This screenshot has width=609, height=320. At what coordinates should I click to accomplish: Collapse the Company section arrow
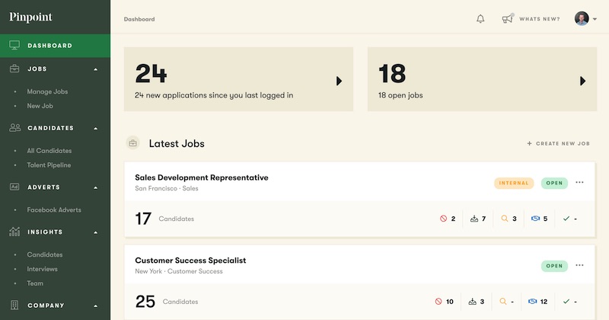[x=96, y=306]
